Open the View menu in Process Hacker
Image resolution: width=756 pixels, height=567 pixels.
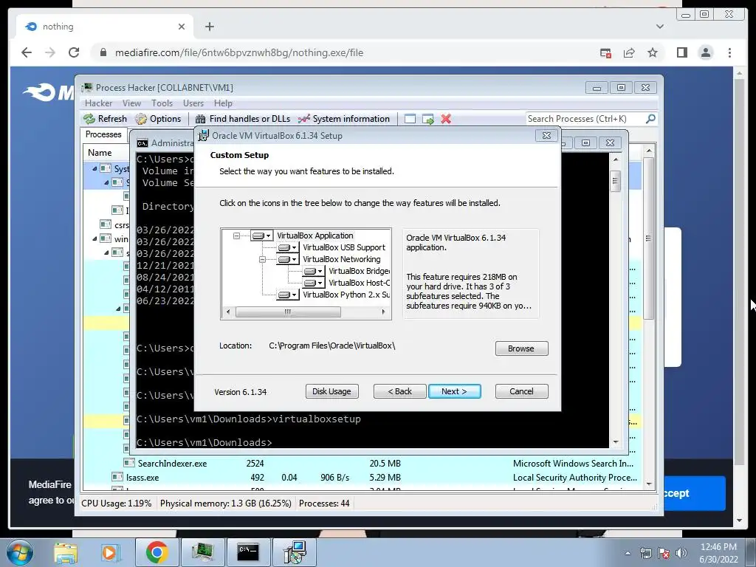tap(131, 103)
